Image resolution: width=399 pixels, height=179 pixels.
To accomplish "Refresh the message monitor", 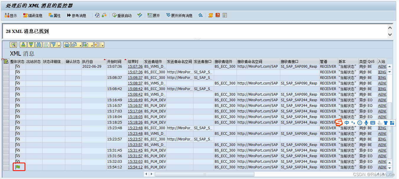I will 97,15.
